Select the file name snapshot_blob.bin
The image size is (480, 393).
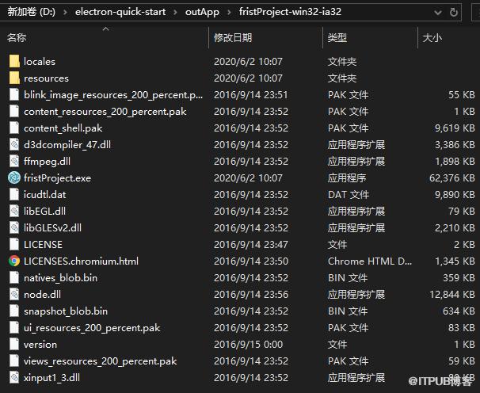[66, 311]
